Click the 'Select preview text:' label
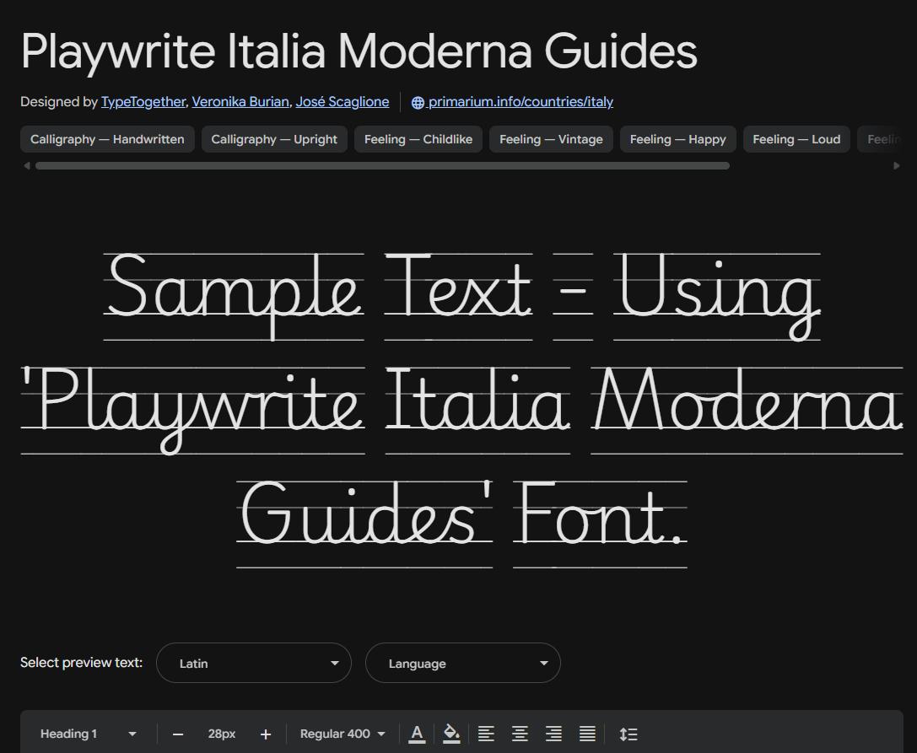Image resolution: width=917 pixels, height=753 pixels. 81,663
